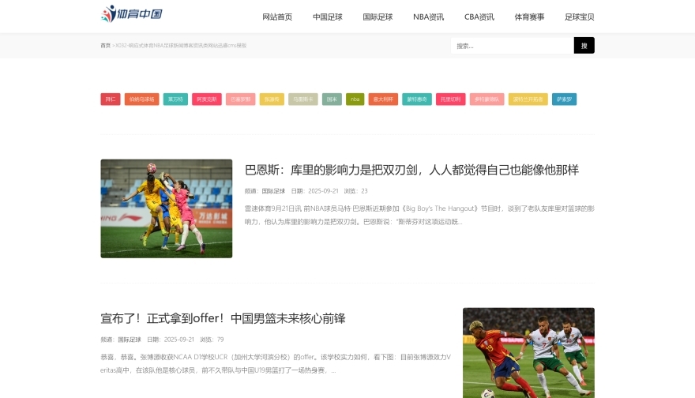Click the 莱万特 tag

[x=175, y=99]
